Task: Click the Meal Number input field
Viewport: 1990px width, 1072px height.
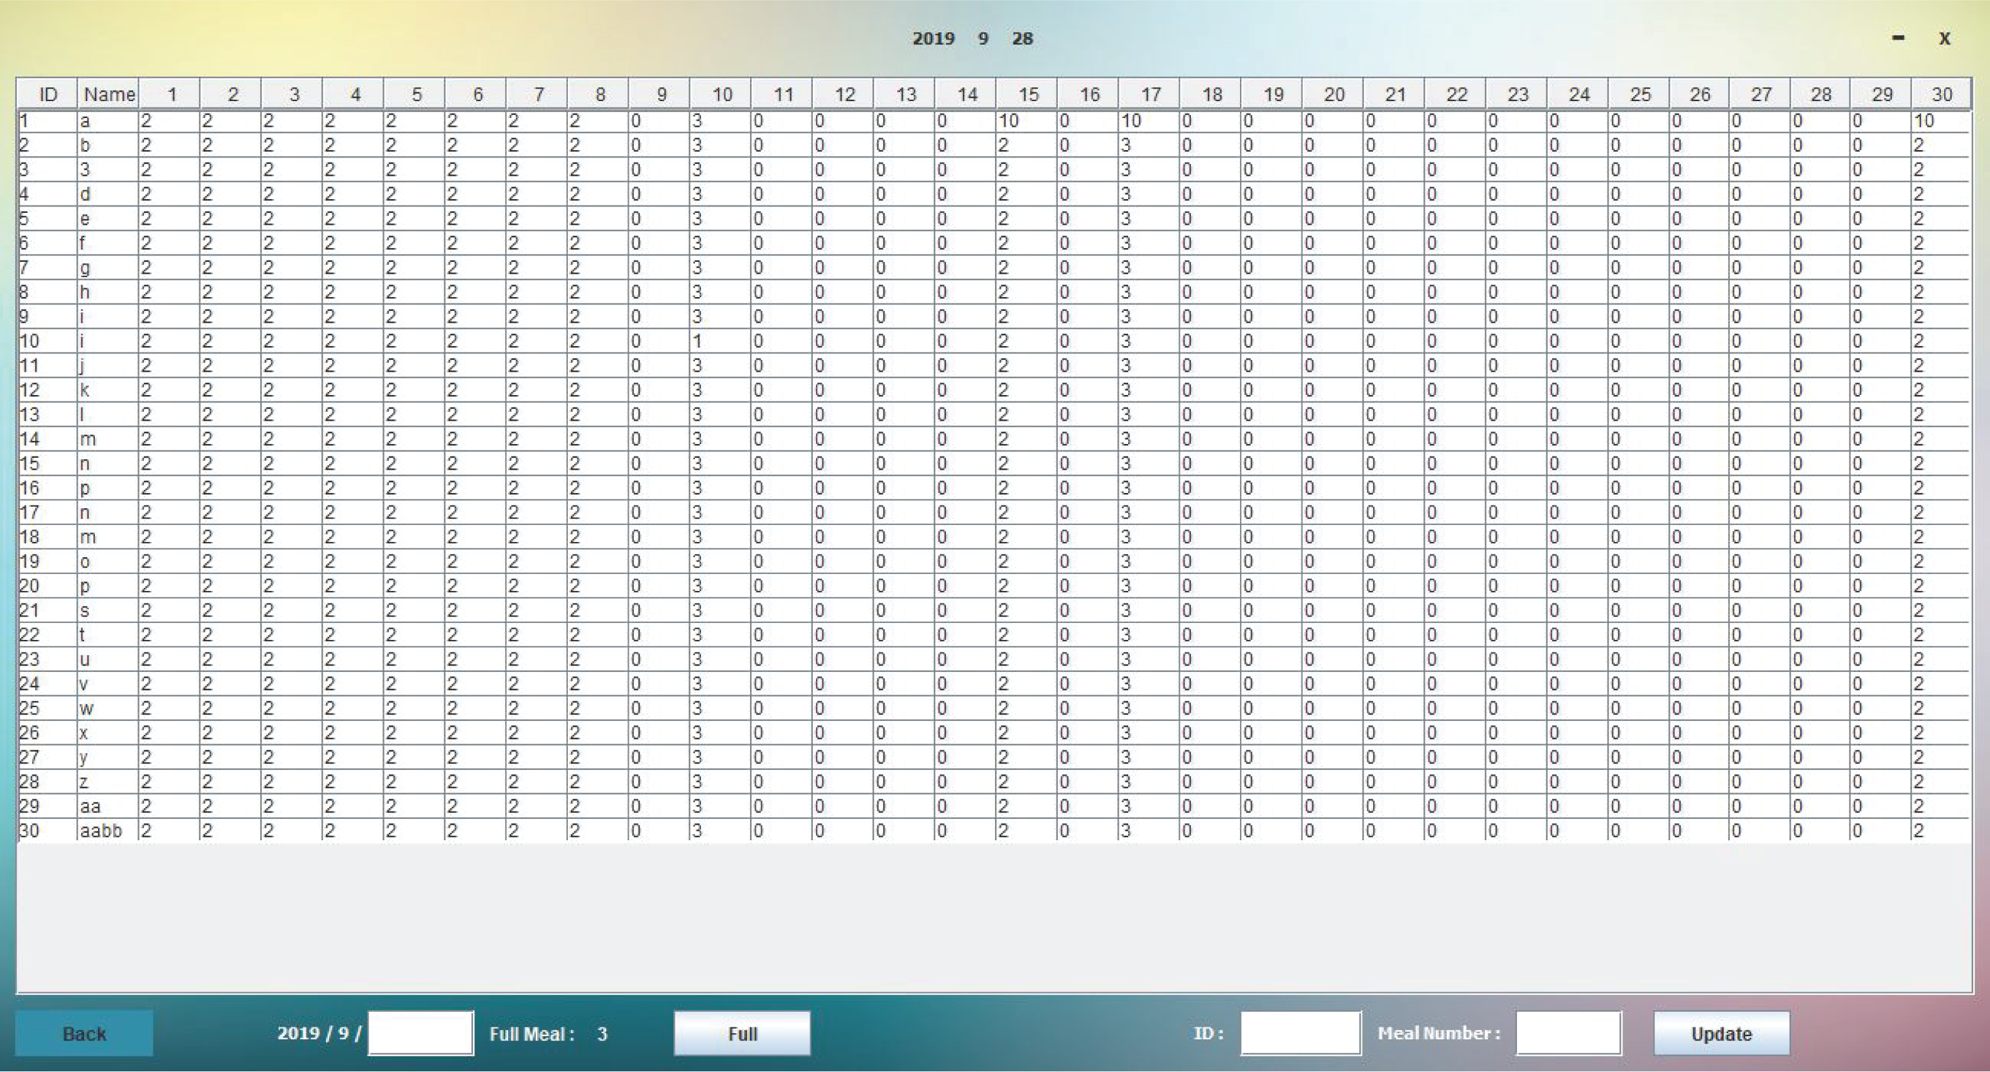Action: click(1569, 1034)
